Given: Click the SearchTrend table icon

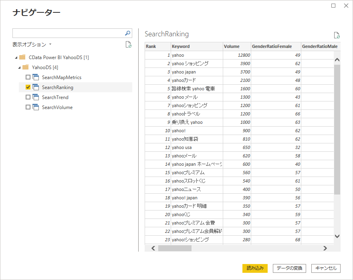Looking at the screenshot, I should [x=36, y=97].
